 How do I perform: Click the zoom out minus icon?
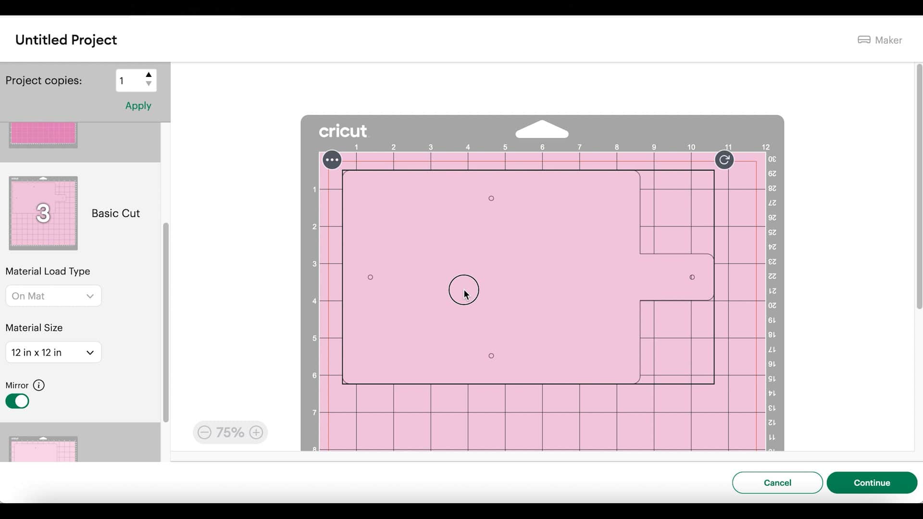click(x=204, y=432)
